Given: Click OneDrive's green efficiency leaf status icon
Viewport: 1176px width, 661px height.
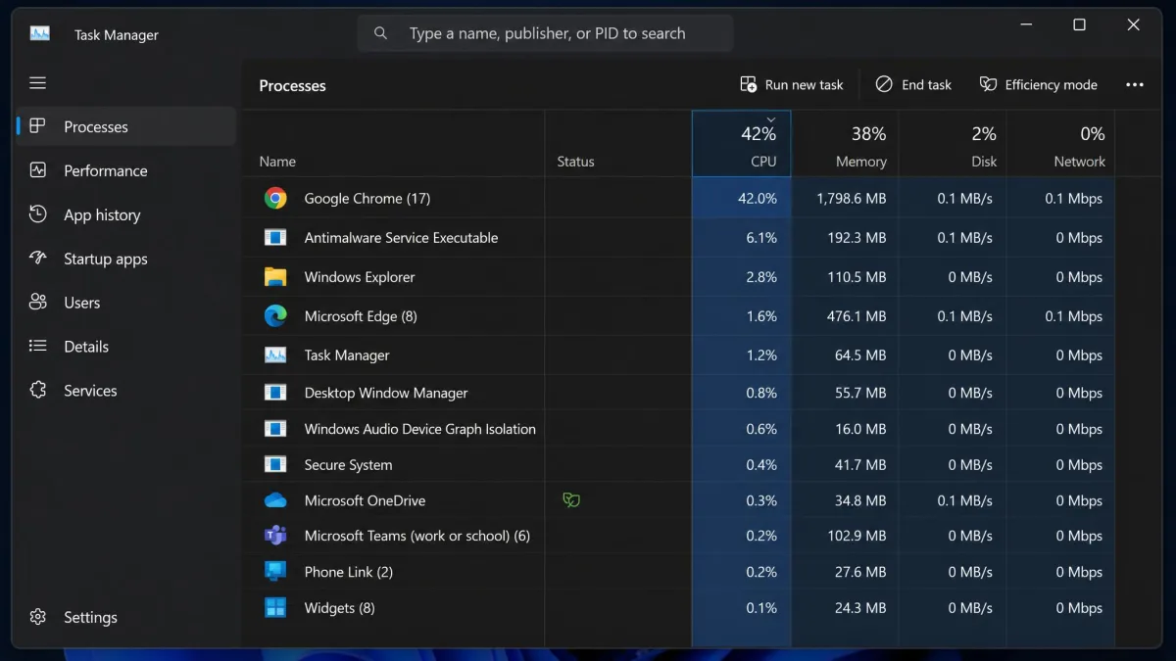Looking at the screenshot, I should tap(571, 500).
